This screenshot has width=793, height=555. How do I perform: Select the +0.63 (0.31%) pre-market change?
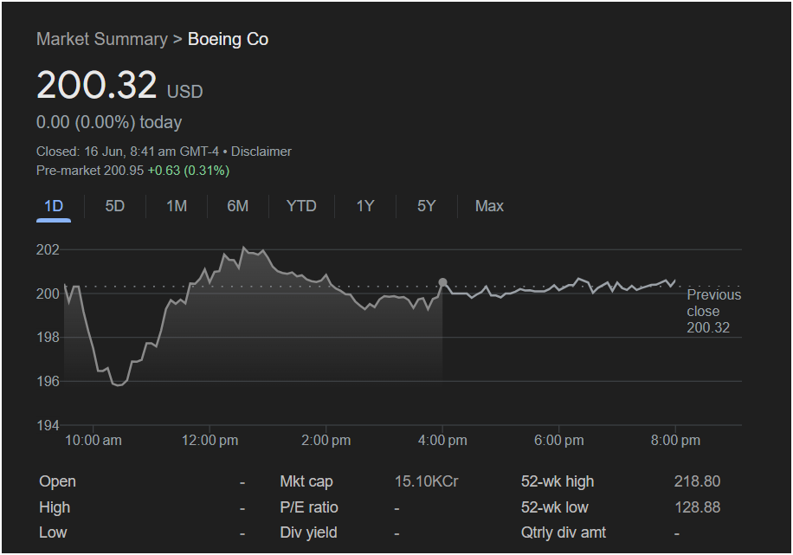pyautogui.click(x=188, y=171)
